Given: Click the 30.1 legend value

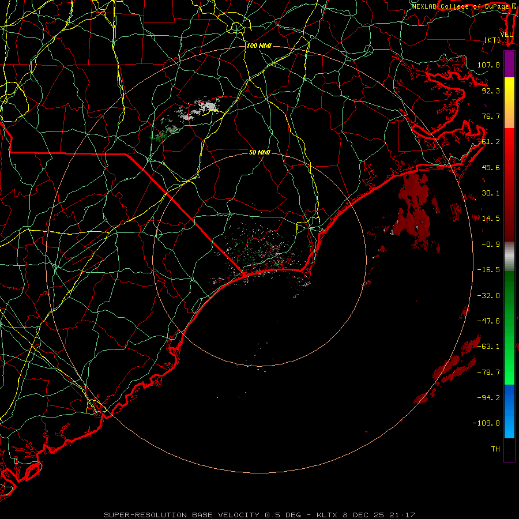Looking at the screenshot, I should click(491, 193).
